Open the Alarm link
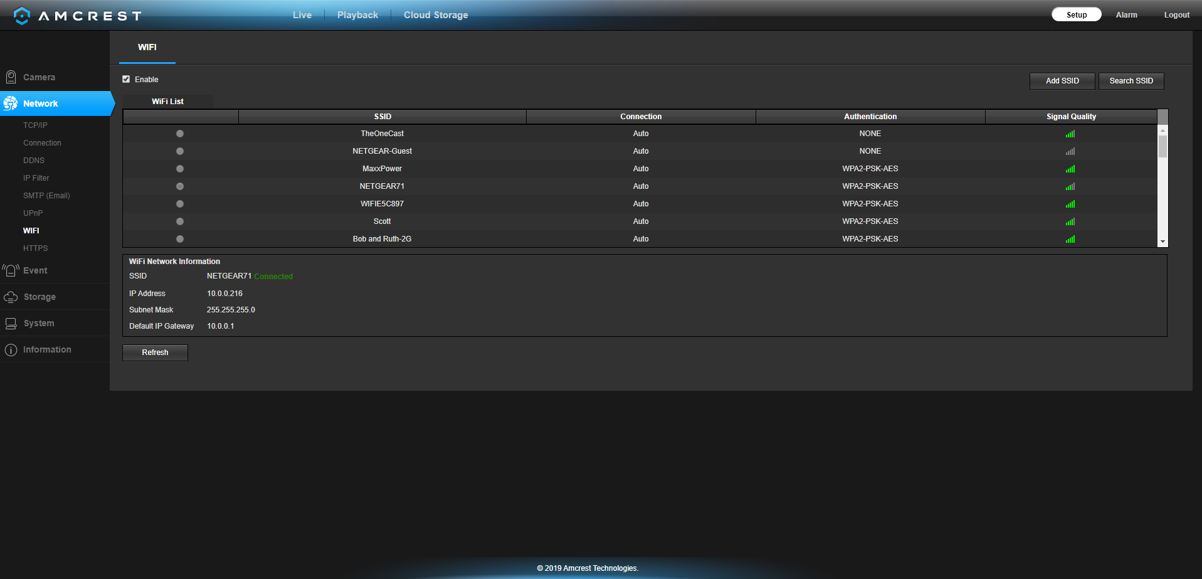1202x579 pixels. [x=1126, y=15]
